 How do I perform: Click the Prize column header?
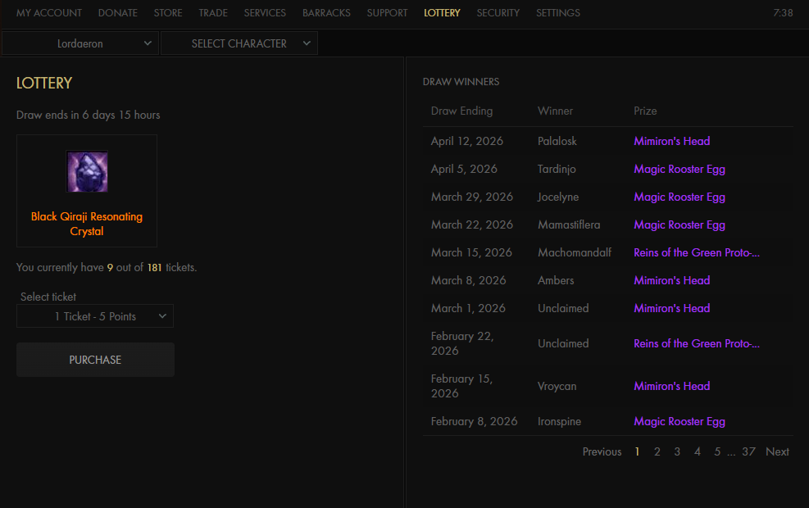coord(645,111)
